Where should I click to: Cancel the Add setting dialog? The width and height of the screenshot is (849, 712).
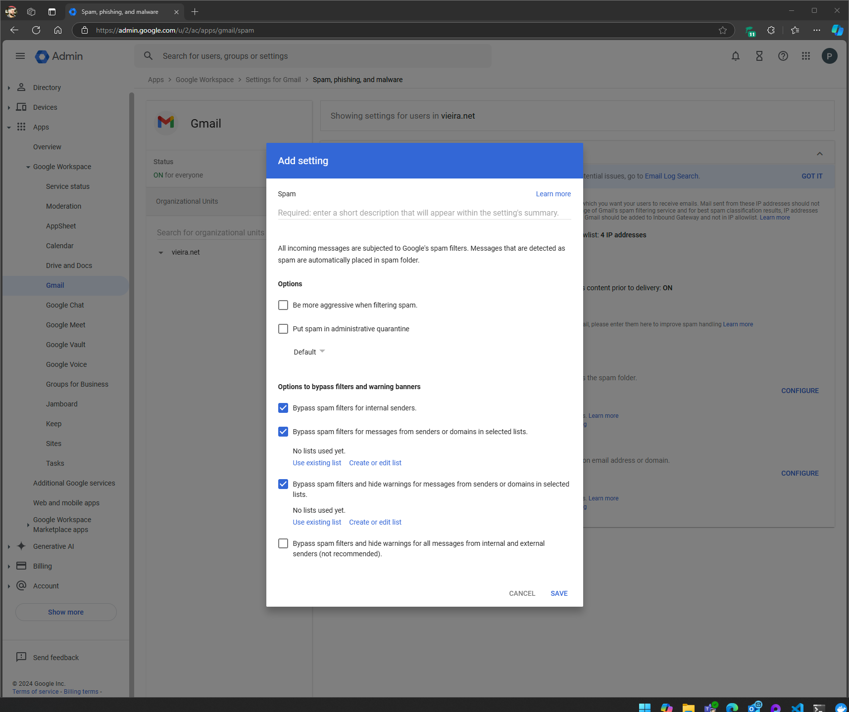522,593
